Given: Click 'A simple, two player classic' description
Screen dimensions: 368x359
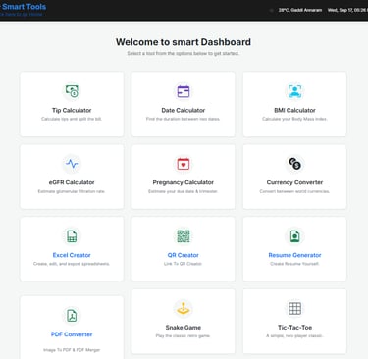Looking at the screenshot, I should 294,335.
